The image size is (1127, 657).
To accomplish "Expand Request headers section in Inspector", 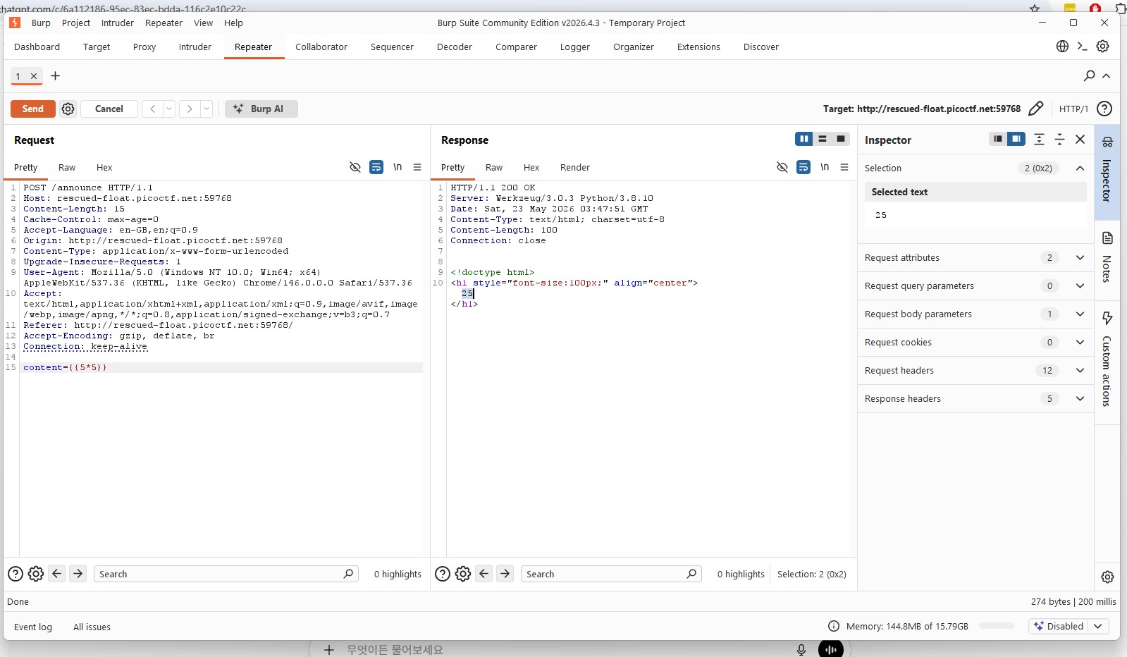I will click(975, 370).
